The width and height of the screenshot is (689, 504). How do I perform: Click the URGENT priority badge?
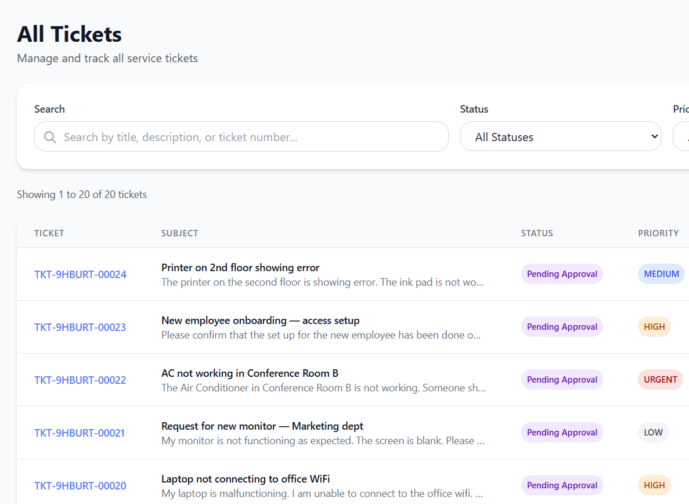point(660,380)
